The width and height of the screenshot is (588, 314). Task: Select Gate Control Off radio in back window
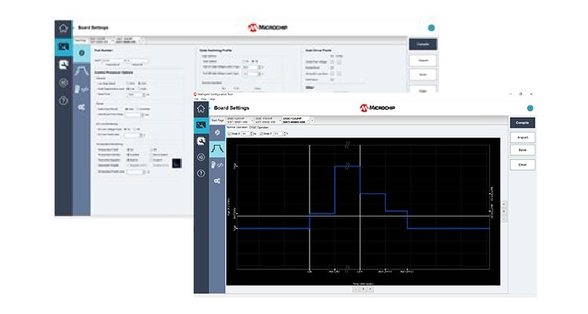252,61
